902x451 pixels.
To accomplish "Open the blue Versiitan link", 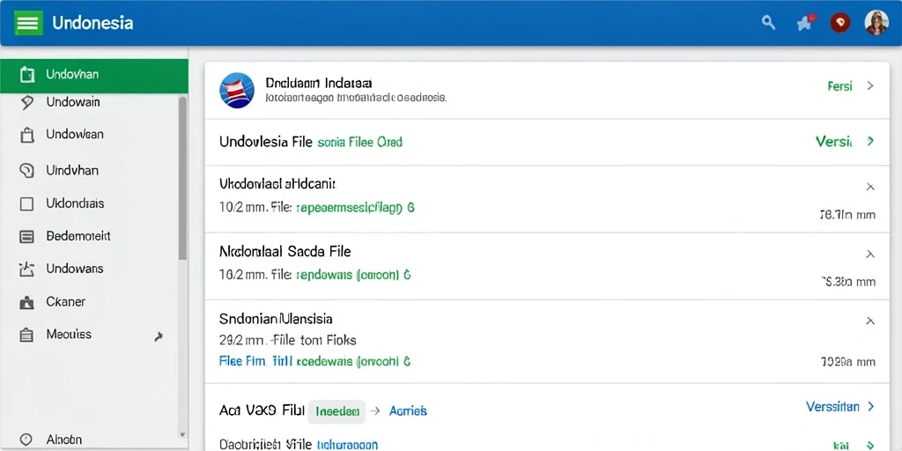I will pos(833,407).
